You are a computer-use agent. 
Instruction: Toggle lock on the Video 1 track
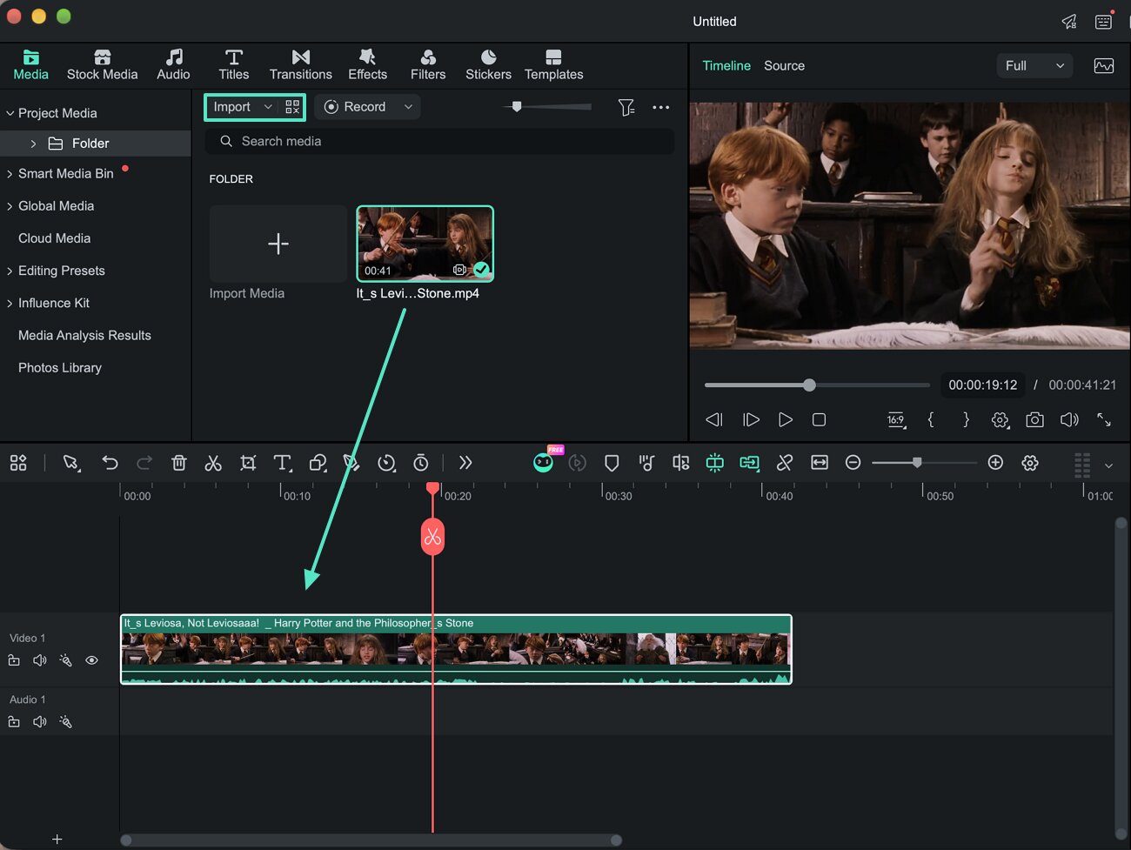tap(14, 661)
